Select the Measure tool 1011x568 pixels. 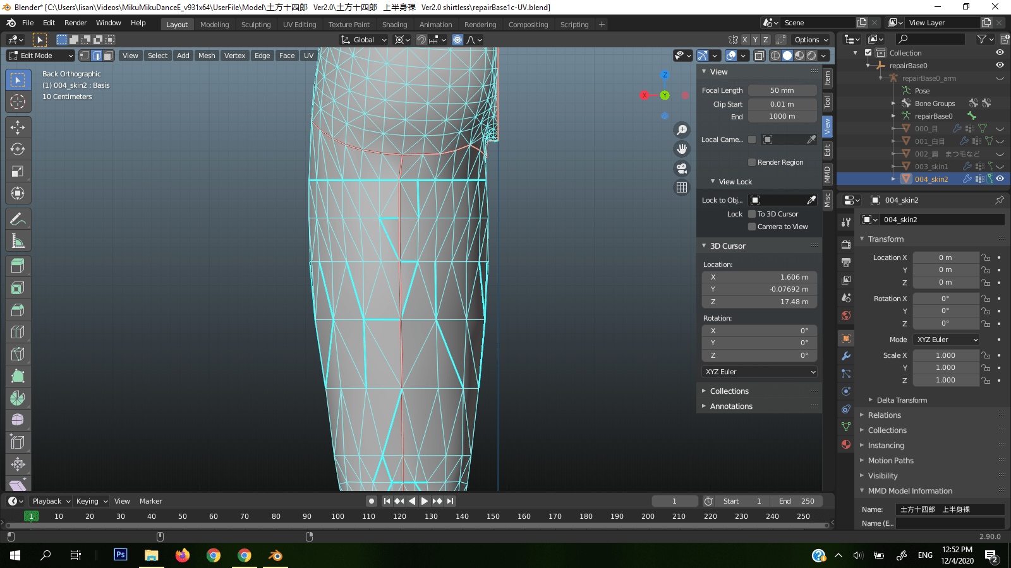click(x=18, y=241)
